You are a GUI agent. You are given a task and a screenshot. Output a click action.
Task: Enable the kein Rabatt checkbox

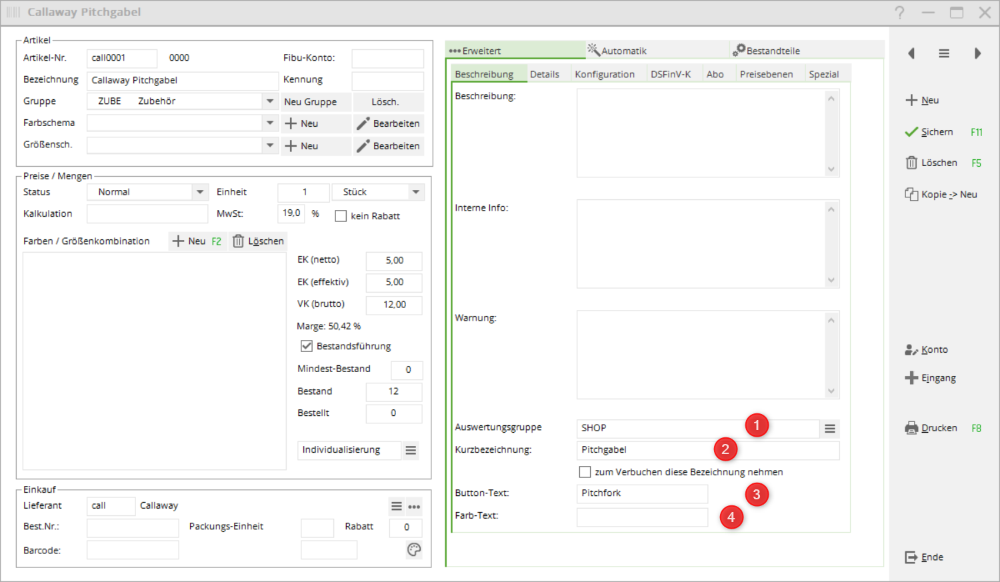click(341, 216)
